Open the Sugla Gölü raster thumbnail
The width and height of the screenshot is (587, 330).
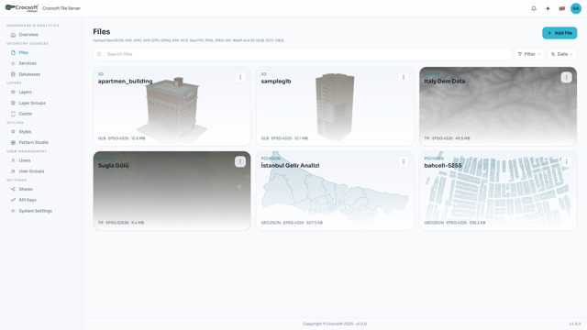pyautogui.click(x=172, y=191)
